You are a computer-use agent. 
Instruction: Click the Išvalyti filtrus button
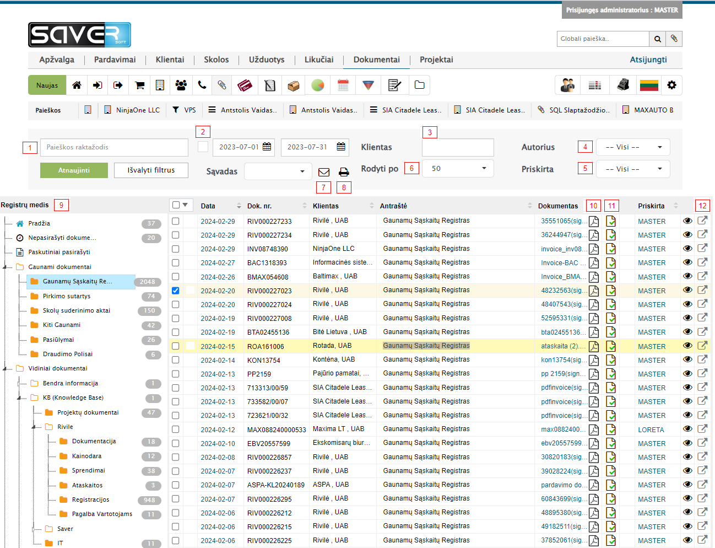(x=151, y=170)
